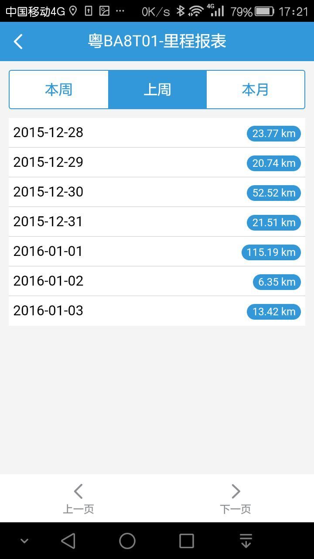The width and height of the screenshot is (314, 559).
Task: Go to next page arrow
Action: (235, 497)
